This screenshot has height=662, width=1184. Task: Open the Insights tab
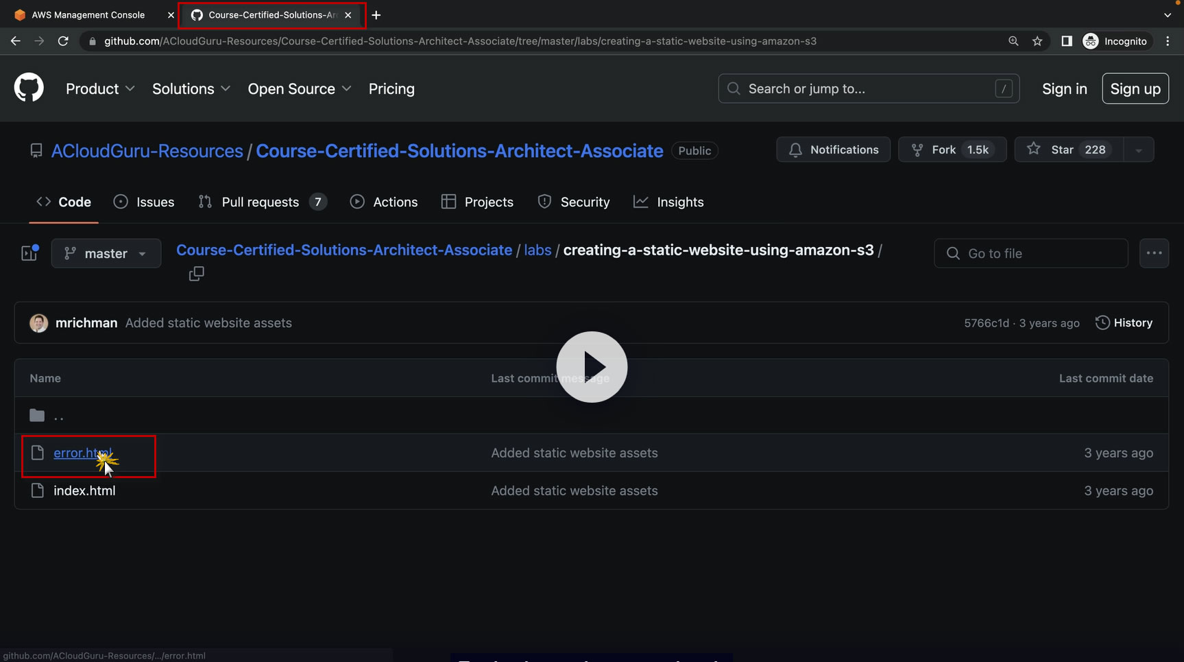tap(668, 202)
